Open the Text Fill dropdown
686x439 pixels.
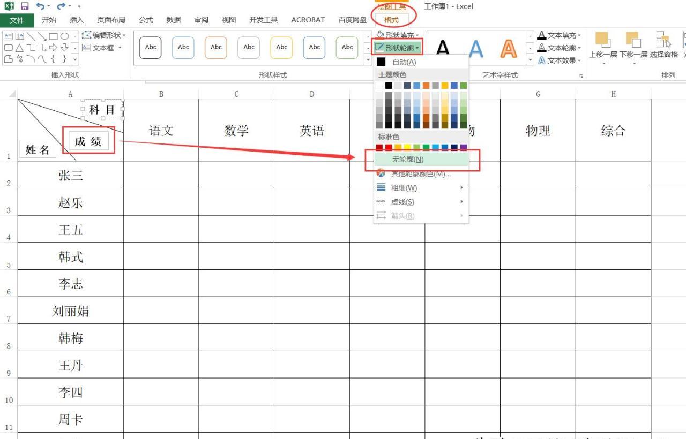click(560, 35)
